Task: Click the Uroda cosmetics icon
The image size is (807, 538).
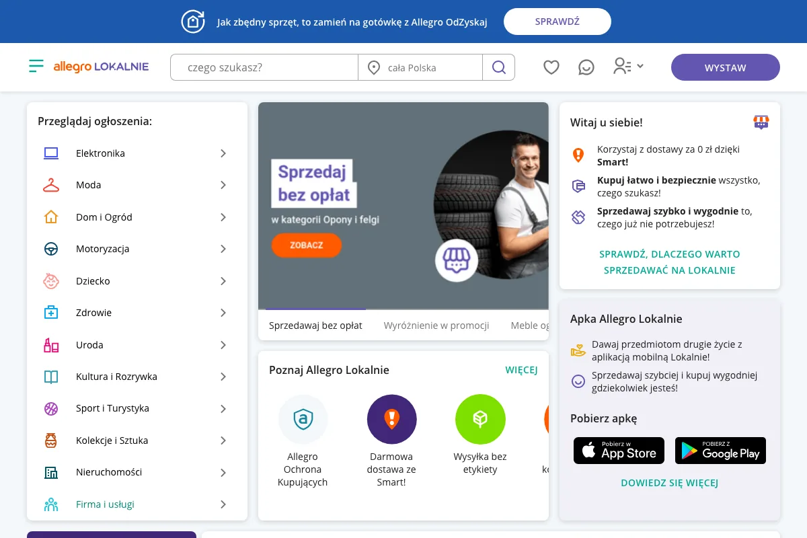Action: (51, 345)
